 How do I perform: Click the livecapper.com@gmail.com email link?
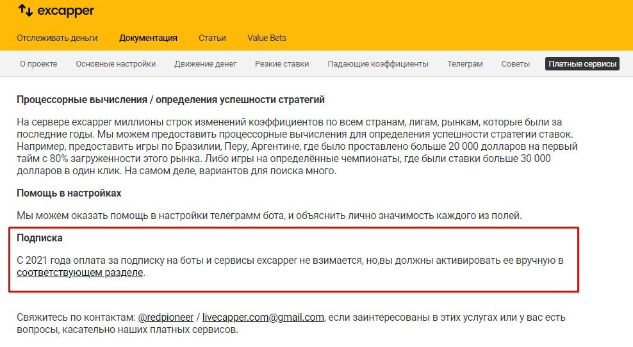(263, 318)
